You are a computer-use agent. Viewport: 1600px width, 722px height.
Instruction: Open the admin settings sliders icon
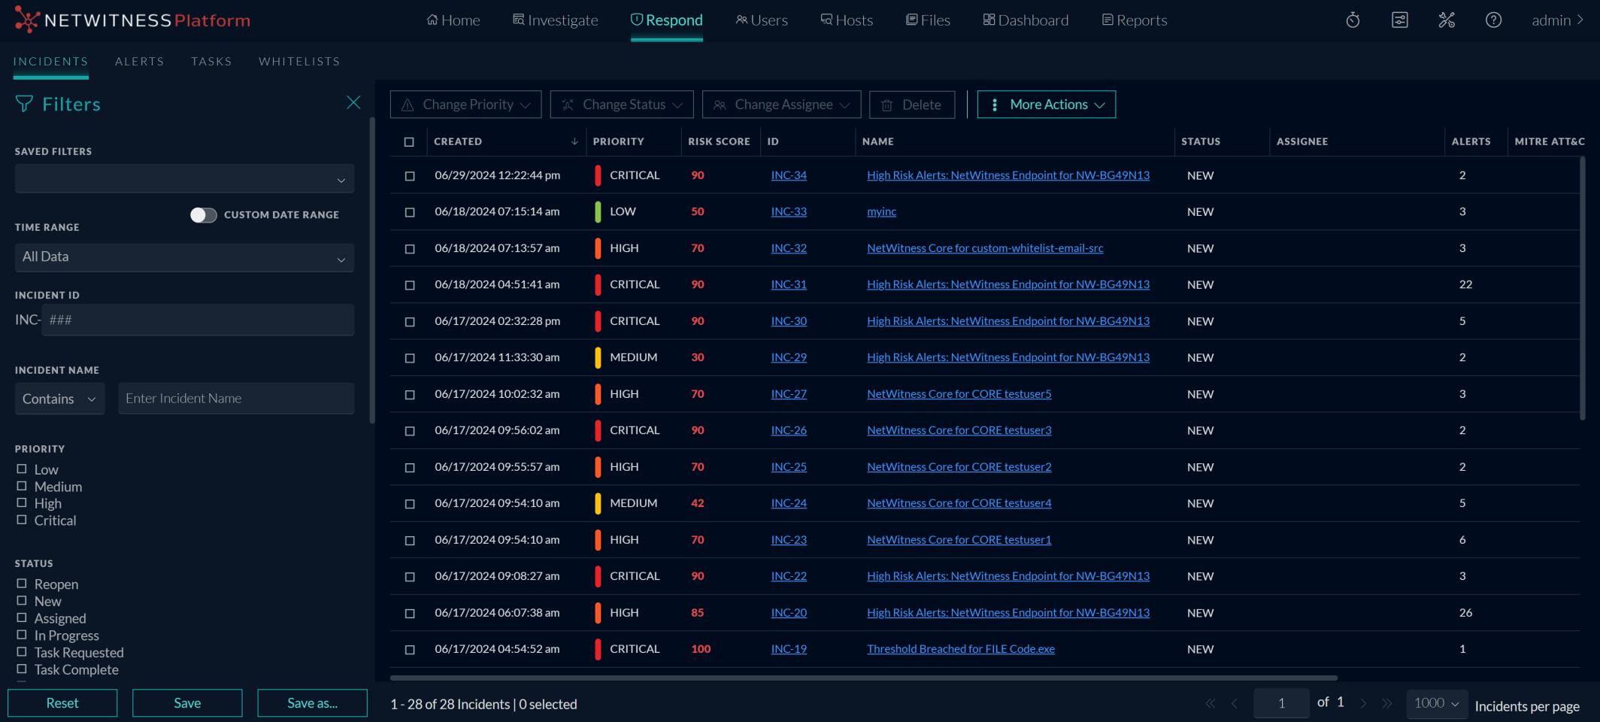point(1399,20)
